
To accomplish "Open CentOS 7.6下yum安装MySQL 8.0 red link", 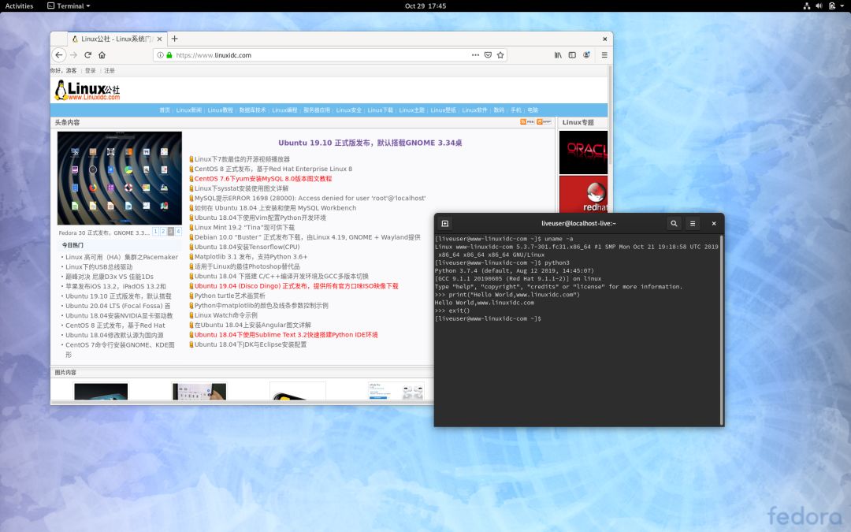I will [x=262, y=179].
